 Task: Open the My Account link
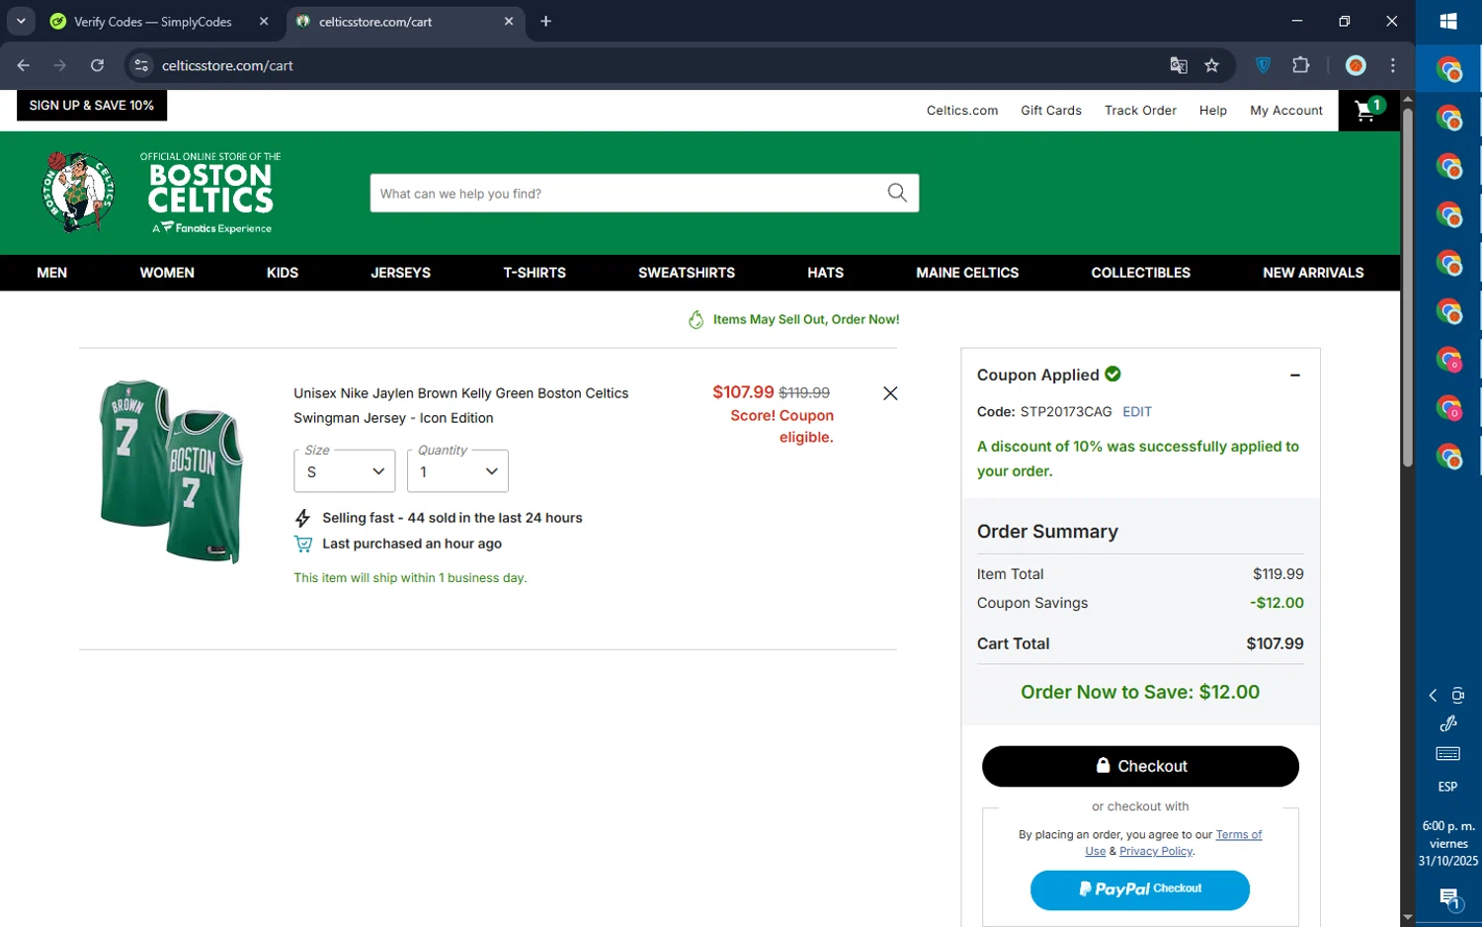point(1285,111)
